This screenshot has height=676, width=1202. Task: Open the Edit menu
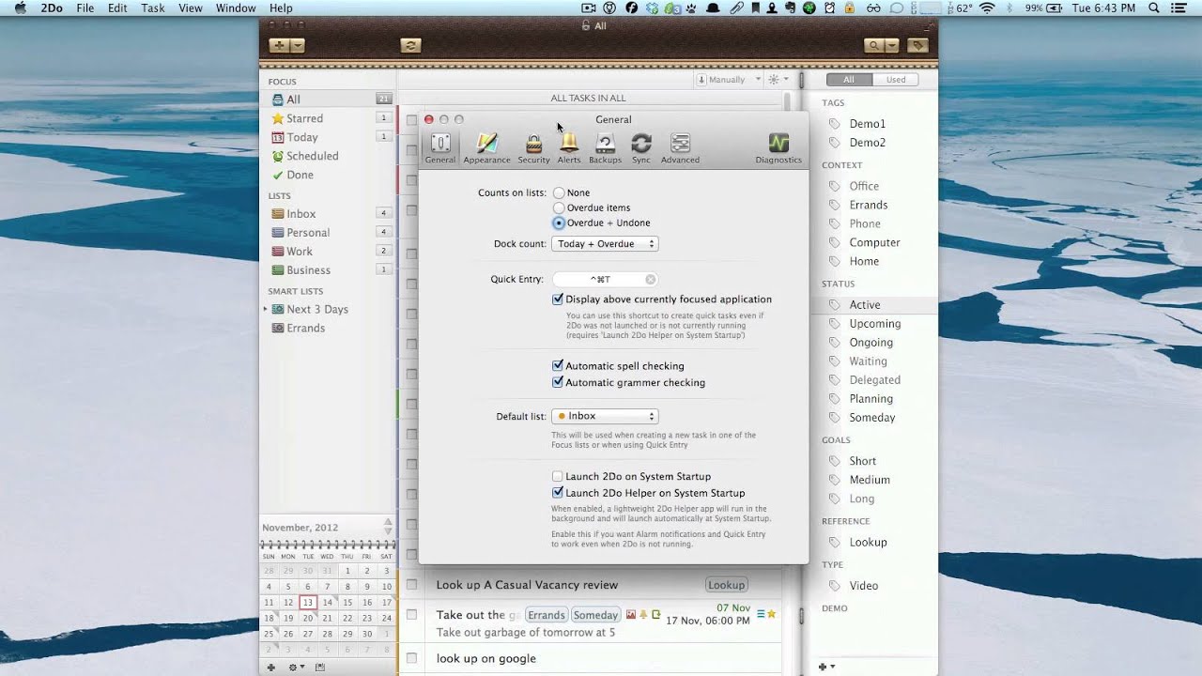117,8
